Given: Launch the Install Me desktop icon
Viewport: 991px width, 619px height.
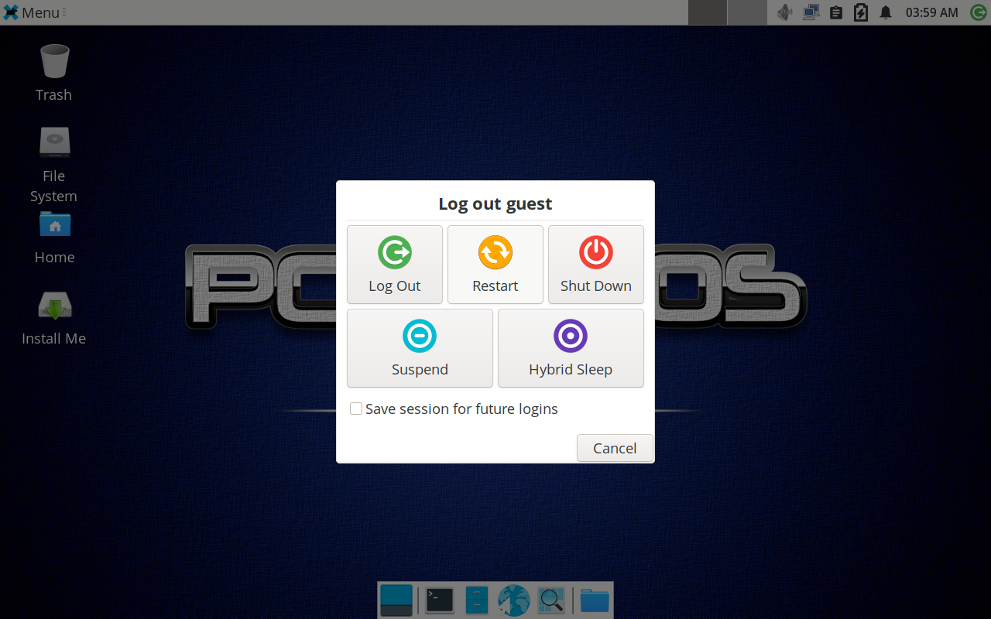Looking at the screenshot, I should [x=54, y=318].
